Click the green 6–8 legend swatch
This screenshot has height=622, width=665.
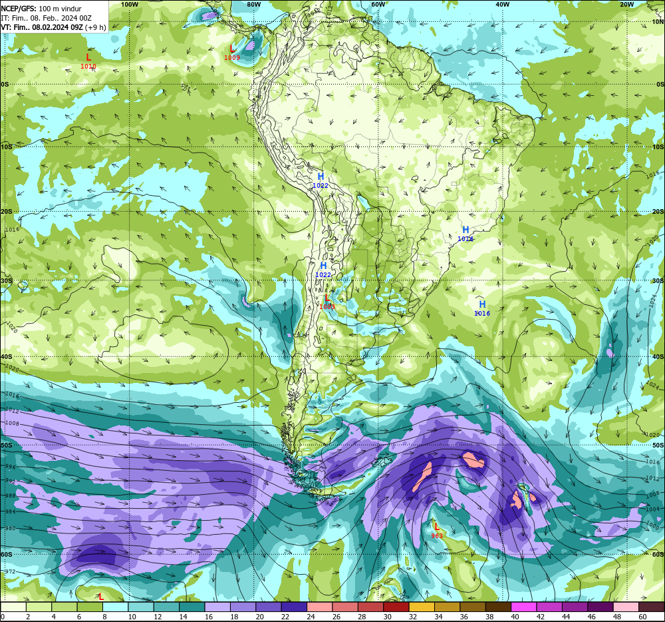point(90,607)
